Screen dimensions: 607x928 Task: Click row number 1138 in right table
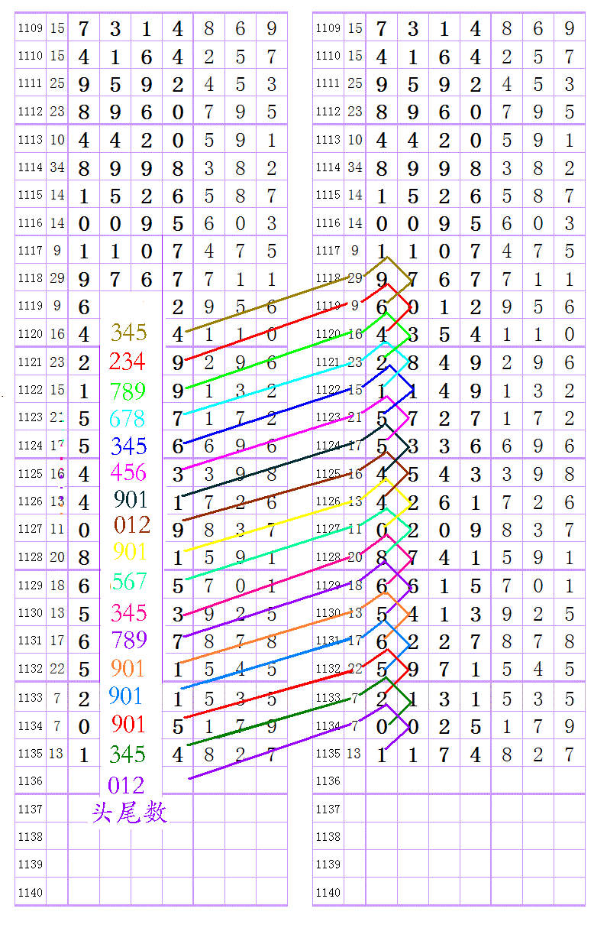pos(328,837)
